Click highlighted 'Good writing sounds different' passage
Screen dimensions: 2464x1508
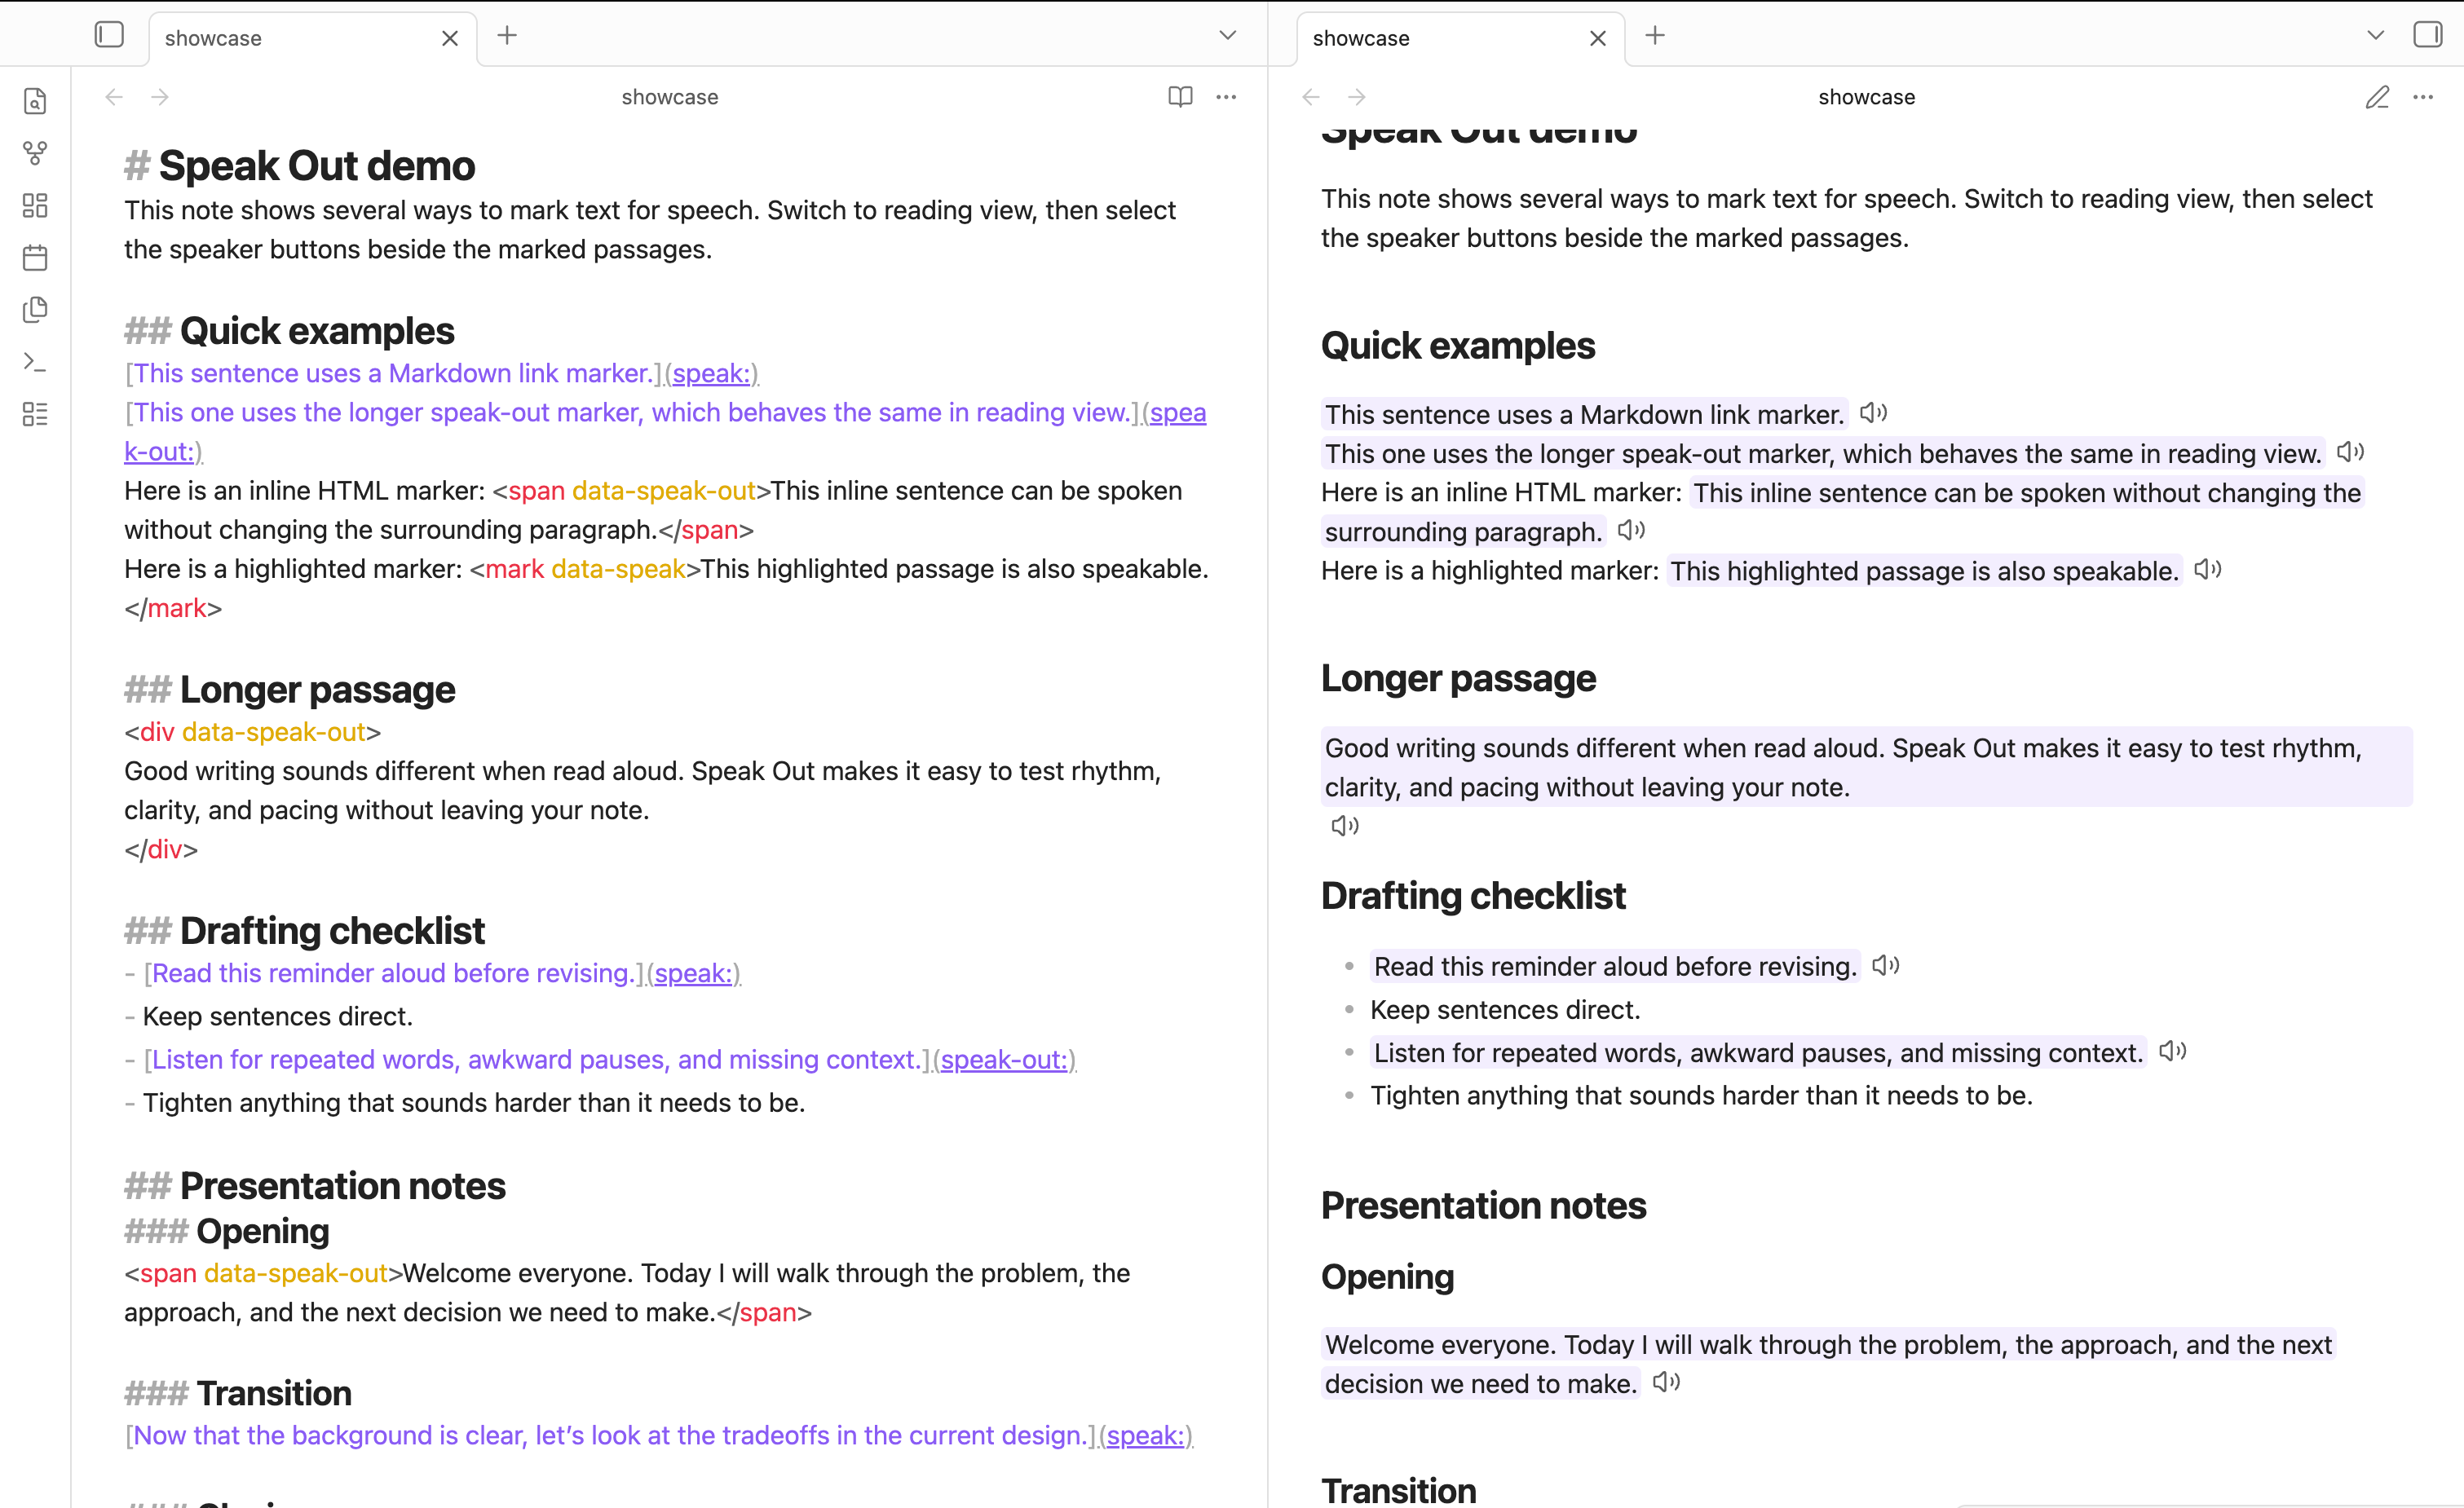[1866, 767]
